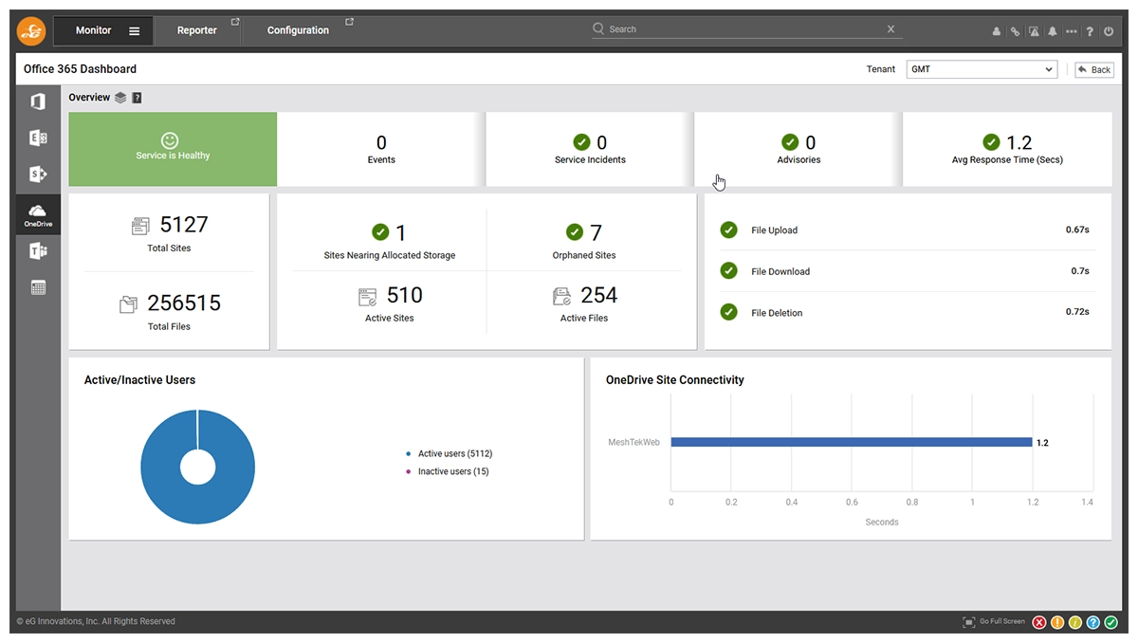Click the layers icon beside Overview
1138x643 pixels.
120,98
